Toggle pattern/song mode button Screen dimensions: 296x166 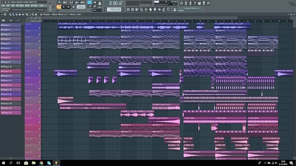(59, 7)
